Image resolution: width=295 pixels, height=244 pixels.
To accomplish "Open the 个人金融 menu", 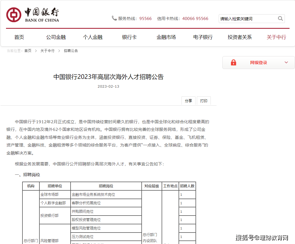I will pos(92,37).
